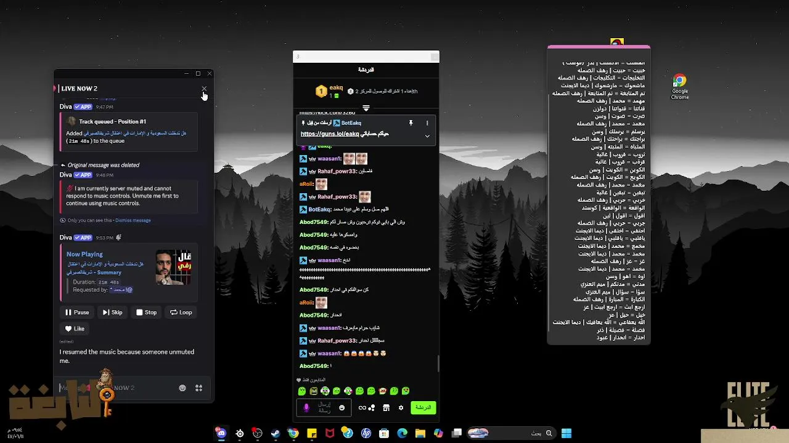789x443 pixels.
Task: Focus the Kick chat message input
Action: point(325,407)
